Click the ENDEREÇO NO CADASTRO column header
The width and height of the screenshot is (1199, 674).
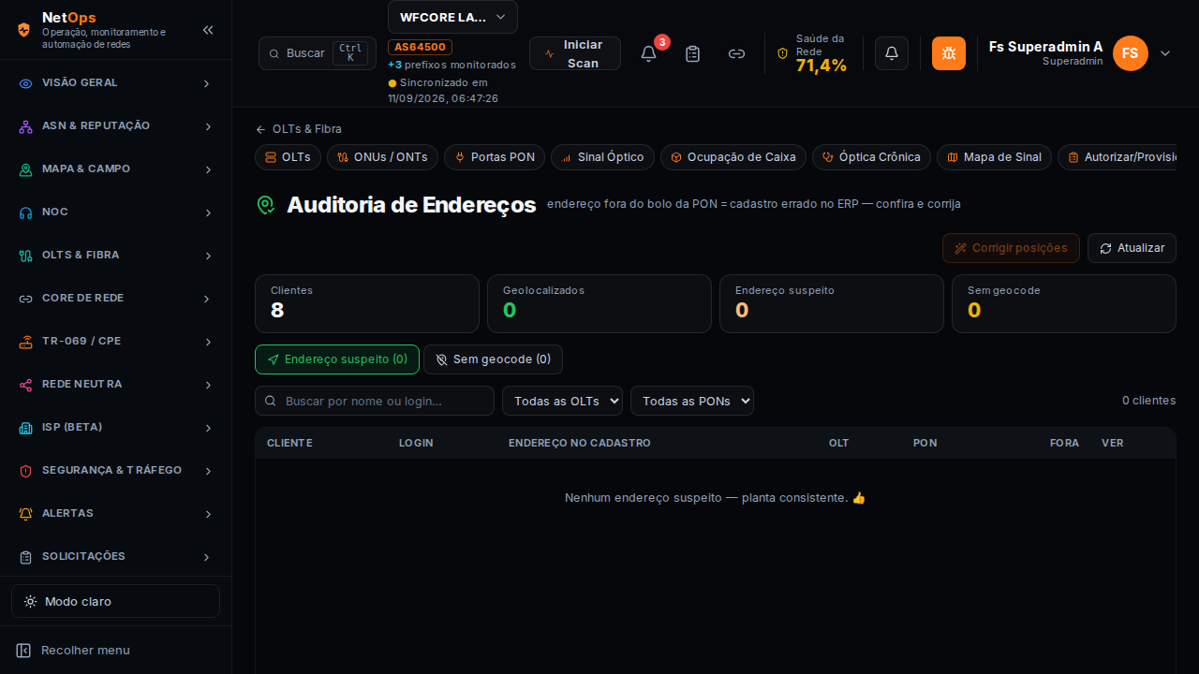579,443
